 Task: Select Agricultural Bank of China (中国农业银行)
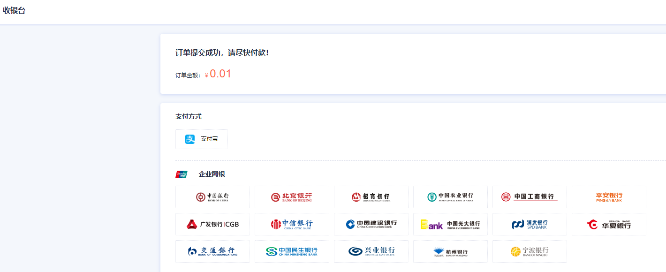(x=450, y=197)
